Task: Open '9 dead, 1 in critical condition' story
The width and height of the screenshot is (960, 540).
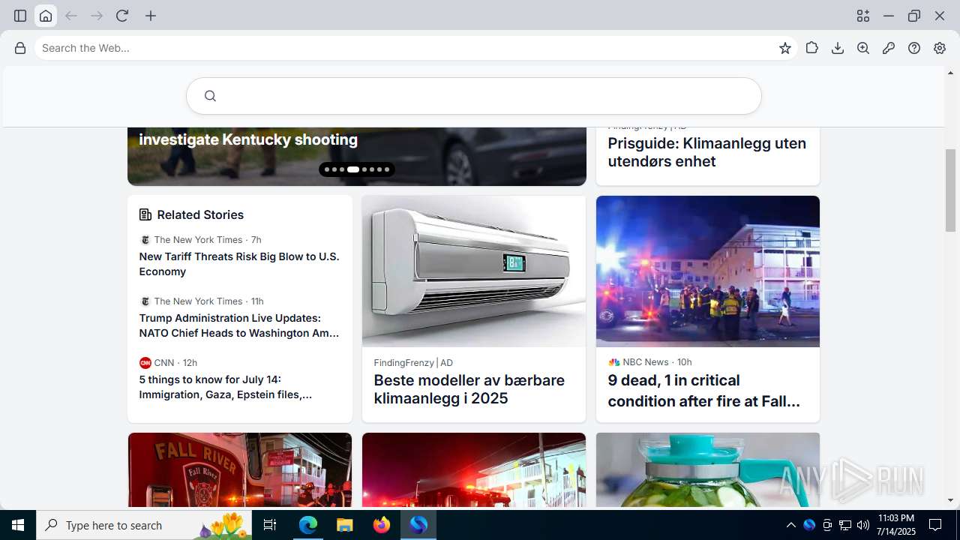Action: coord(704,391)
